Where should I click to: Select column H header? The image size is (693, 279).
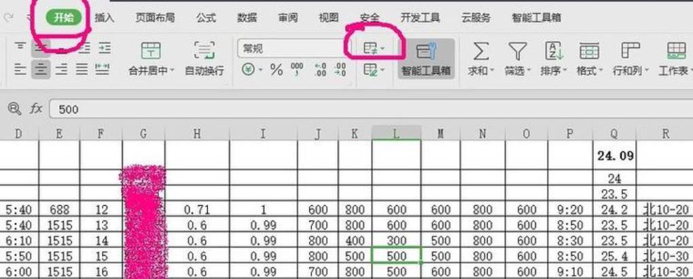[x=197, y=133]
